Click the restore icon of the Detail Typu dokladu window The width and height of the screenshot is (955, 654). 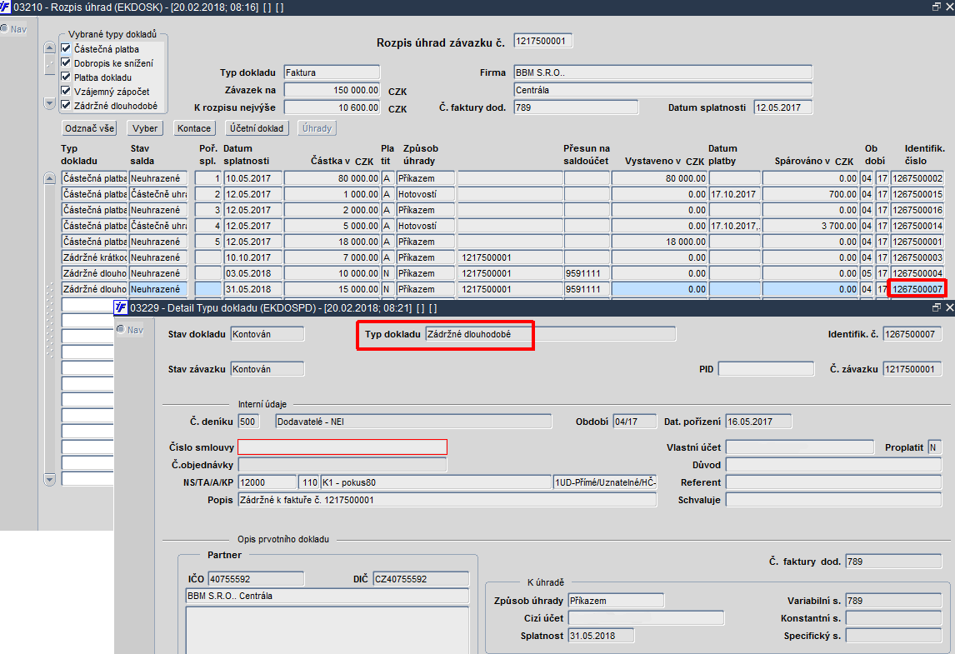(x=936, y=307)
